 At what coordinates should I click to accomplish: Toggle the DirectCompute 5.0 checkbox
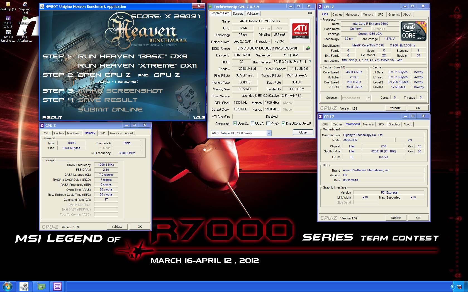(283, 123)
